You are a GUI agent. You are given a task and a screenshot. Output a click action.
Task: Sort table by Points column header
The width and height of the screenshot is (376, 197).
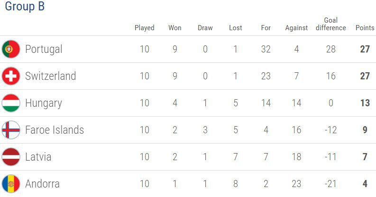coord(365,28)
